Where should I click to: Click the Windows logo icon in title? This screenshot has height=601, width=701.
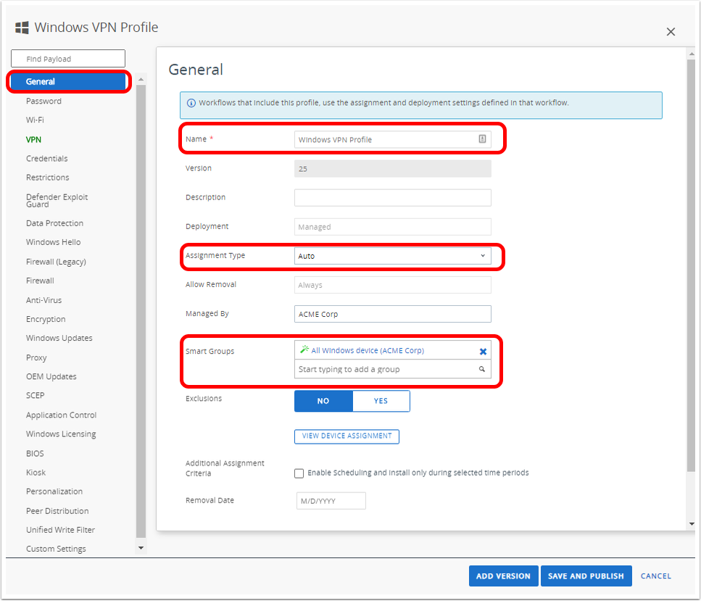pyautogui.click(x=22, y=28)
